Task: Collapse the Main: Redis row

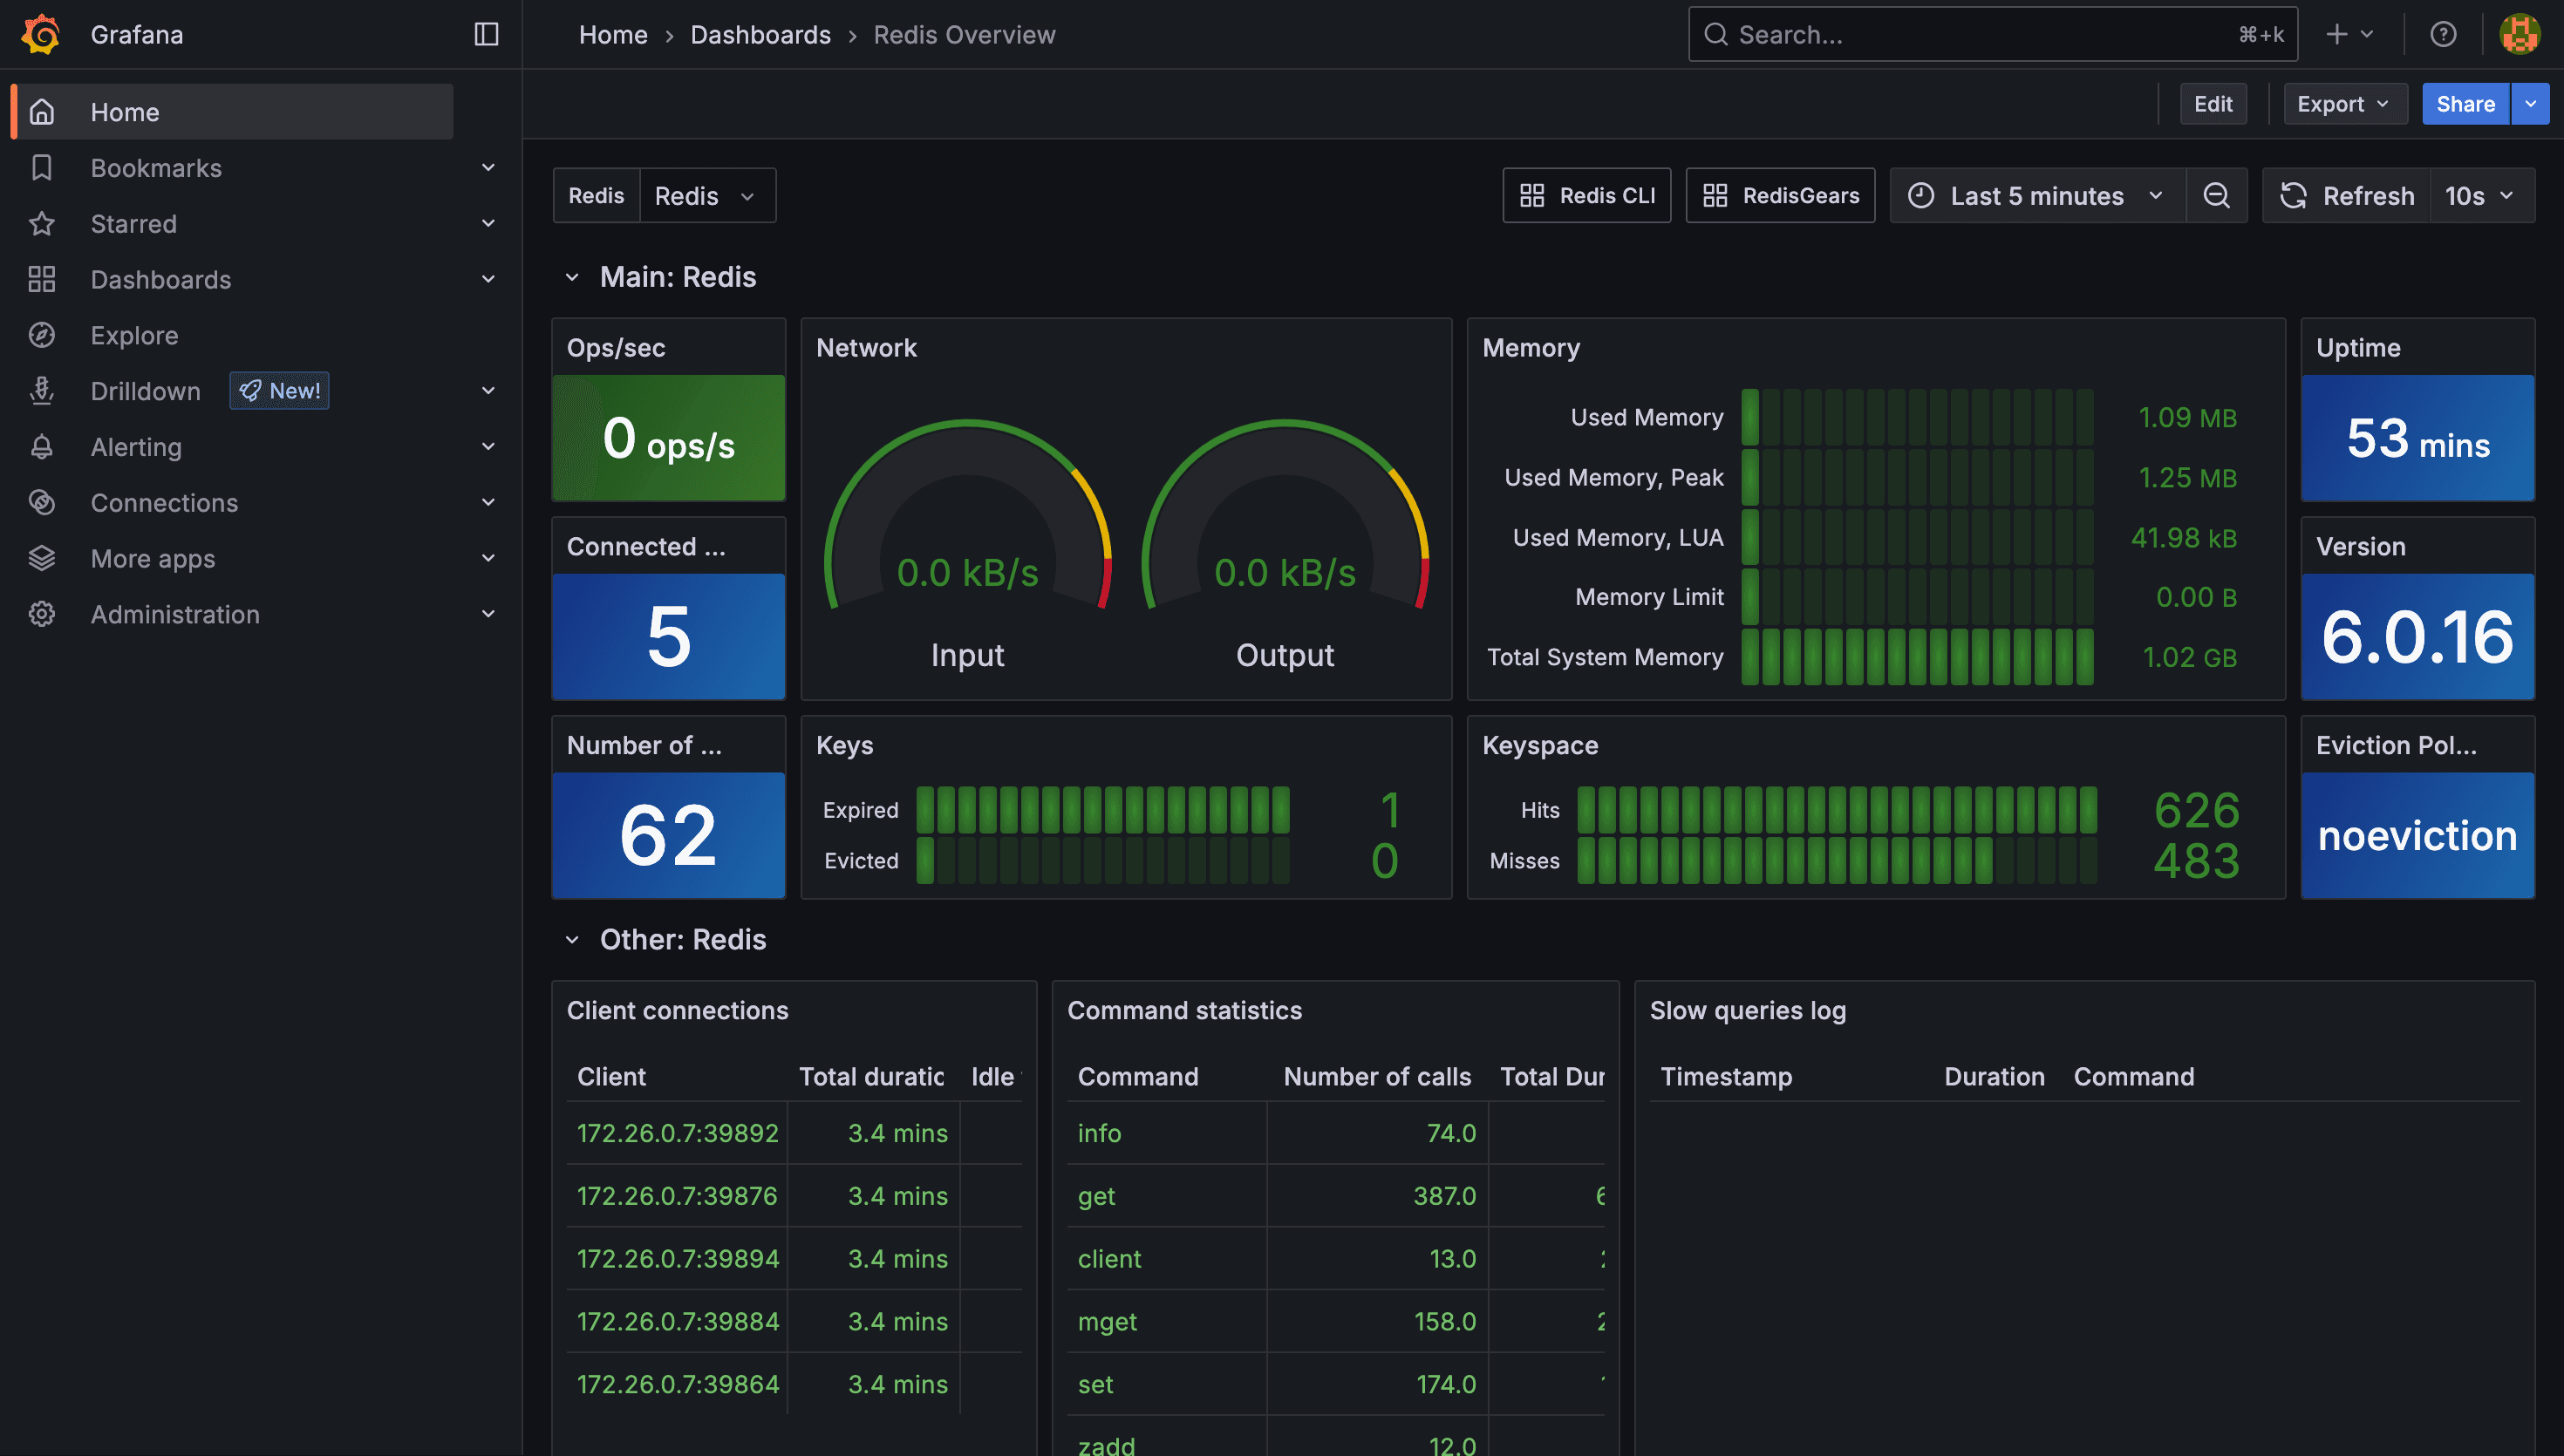Action: [x=572, y=278]
